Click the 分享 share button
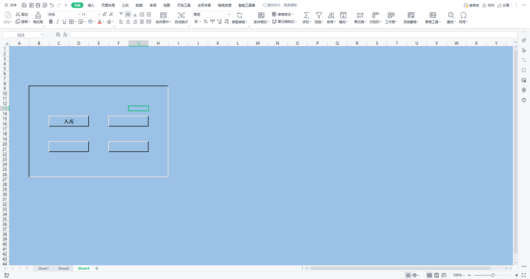The width and height of the screenshot is (530, 279). (x=503, y=5)
